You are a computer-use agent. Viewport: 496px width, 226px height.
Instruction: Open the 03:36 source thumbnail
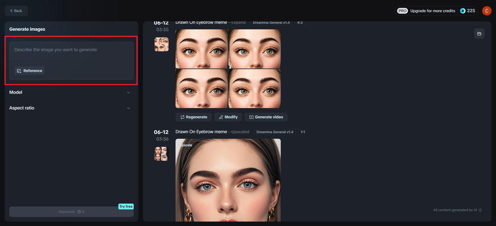click(x=162, y=154)
